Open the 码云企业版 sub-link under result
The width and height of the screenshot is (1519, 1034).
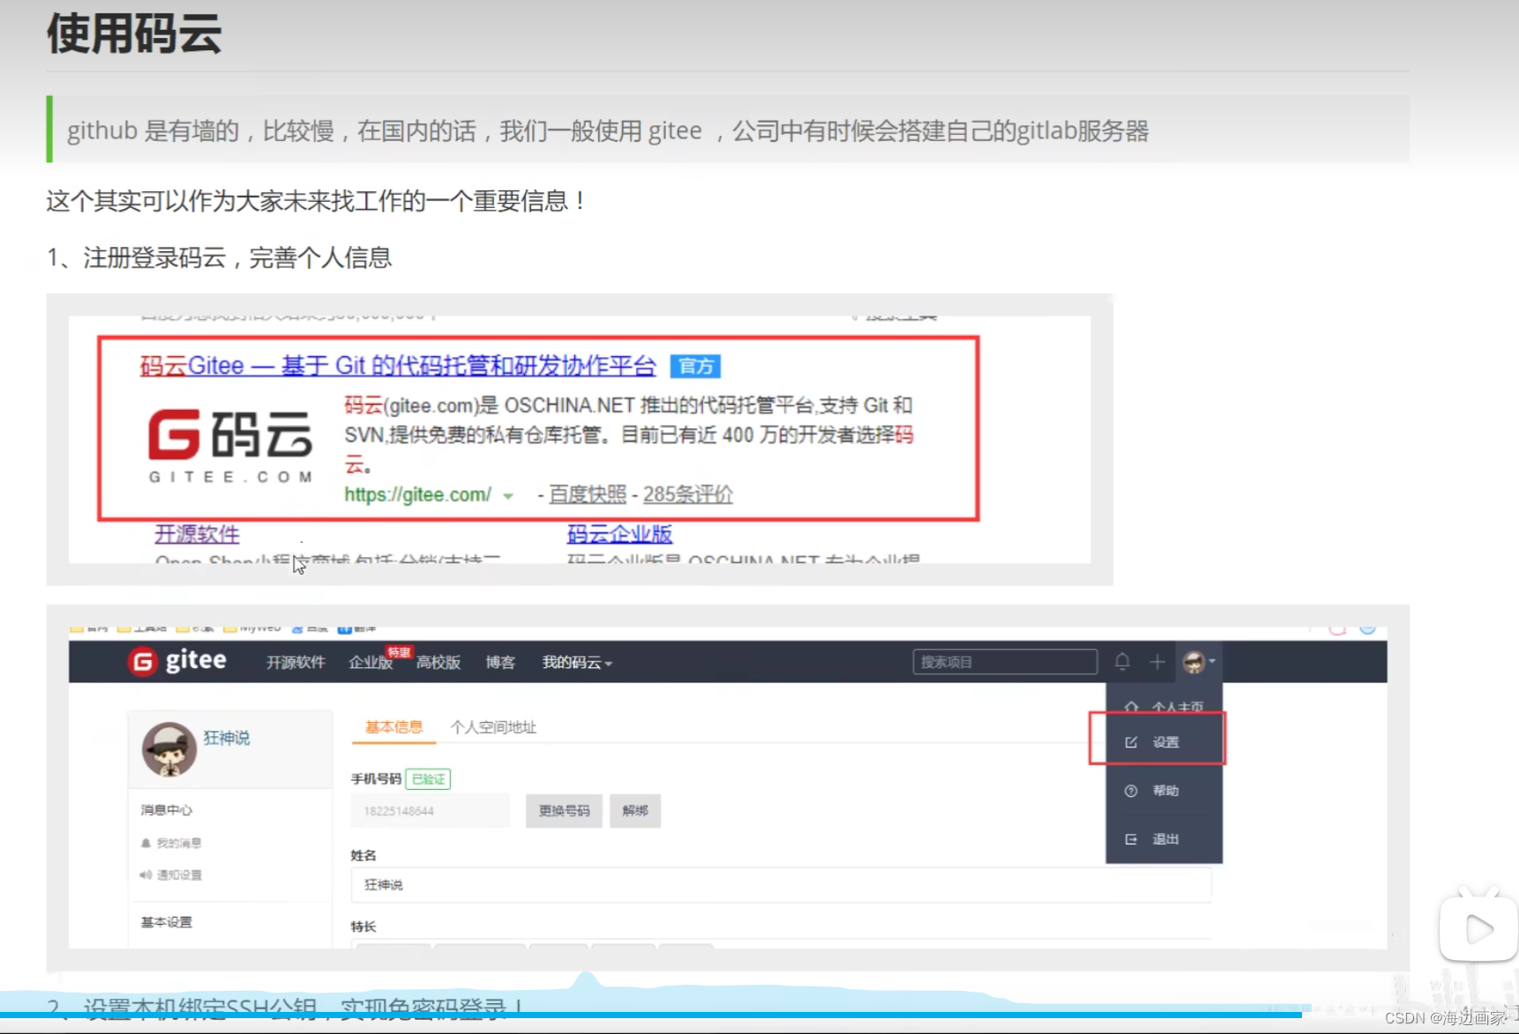point(619,534)
